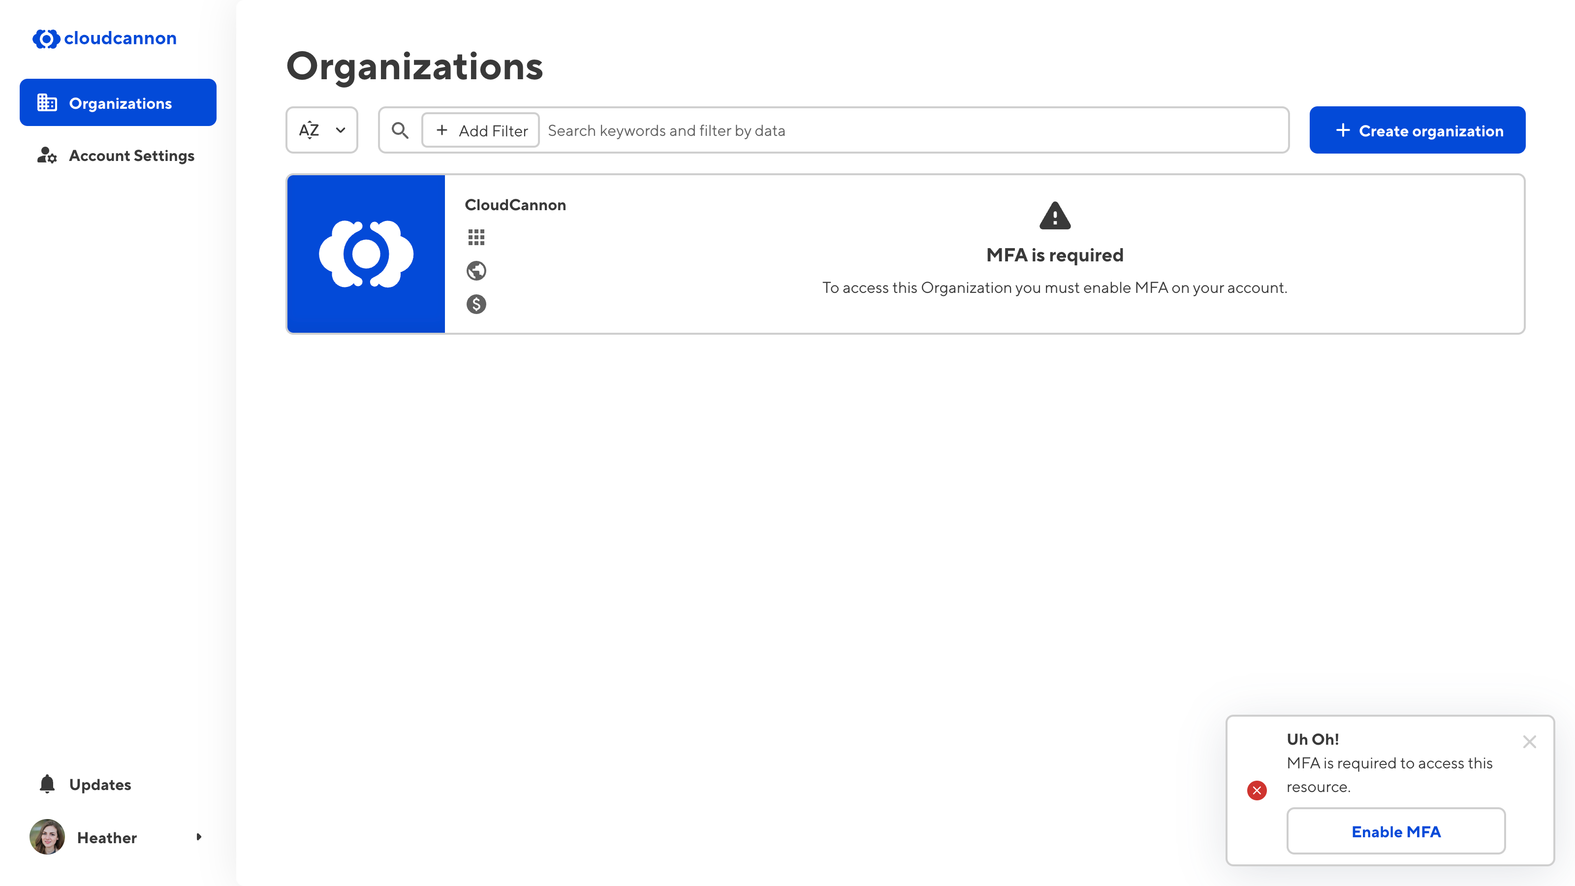1575x886 pixels.
Task: Expand the Heather account menu chevron
Action: 199,836
